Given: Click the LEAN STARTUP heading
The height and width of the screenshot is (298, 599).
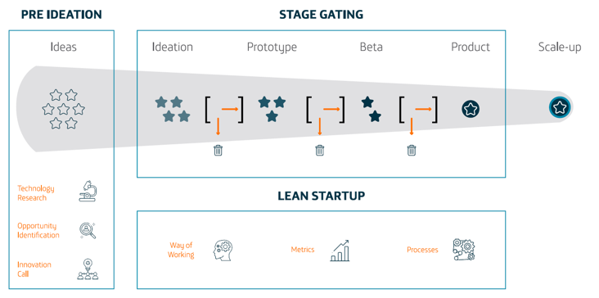Looking at the screenshot, I should click(322, 196).
